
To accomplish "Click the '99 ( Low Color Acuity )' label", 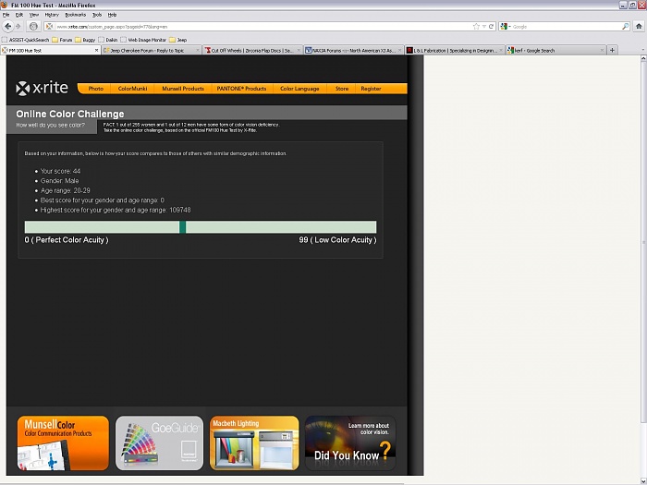I will pyautogui.click(x=337, y=240).
